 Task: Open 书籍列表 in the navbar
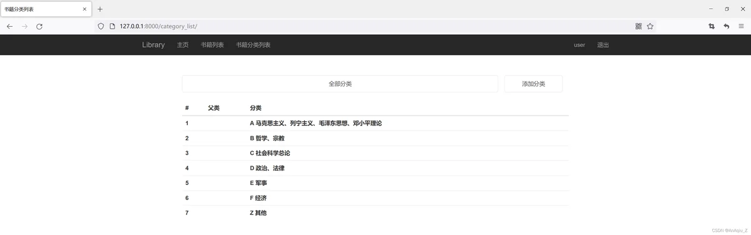212,45
